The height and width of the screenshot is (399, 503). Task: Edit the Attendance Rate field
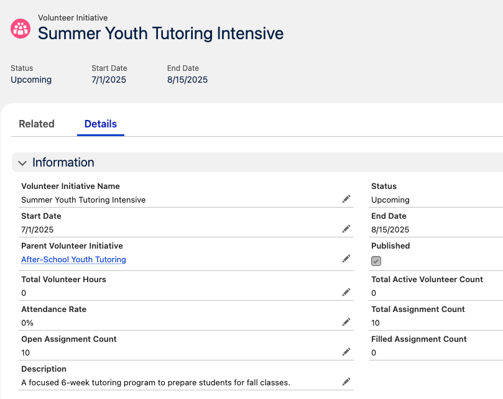point(346,322)
